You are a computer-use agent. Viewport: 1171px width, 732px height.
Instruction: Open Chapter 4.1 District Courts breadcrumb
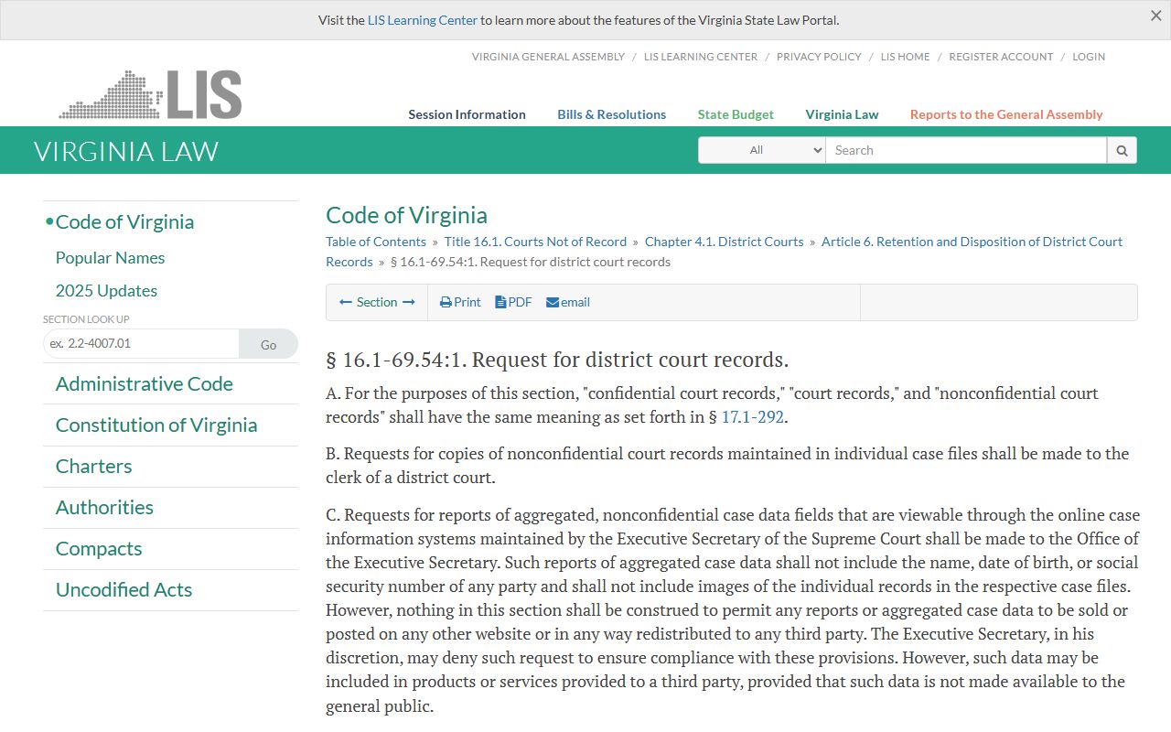pos(724,242)
